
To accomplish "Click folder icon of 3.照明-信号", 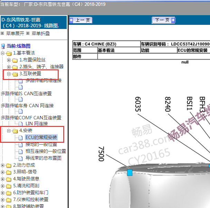I will tap(9, 172).
